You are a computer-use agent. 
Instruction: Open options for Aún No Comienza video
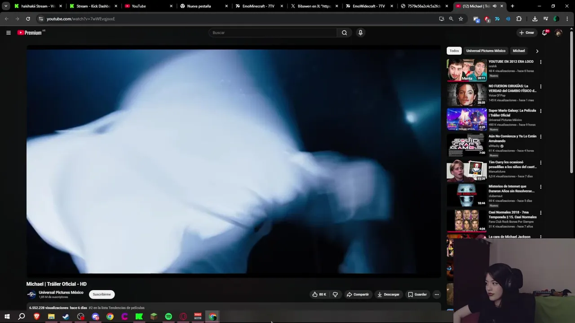pos(540,136)
